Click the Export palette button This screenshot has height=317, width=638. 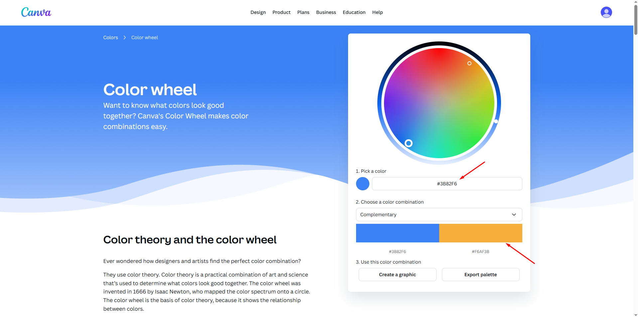pos(480,275)
